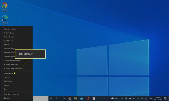Check battery status tray icon
Image resolution: width=169 pixels, height=101 pixels.
[134, 98]
